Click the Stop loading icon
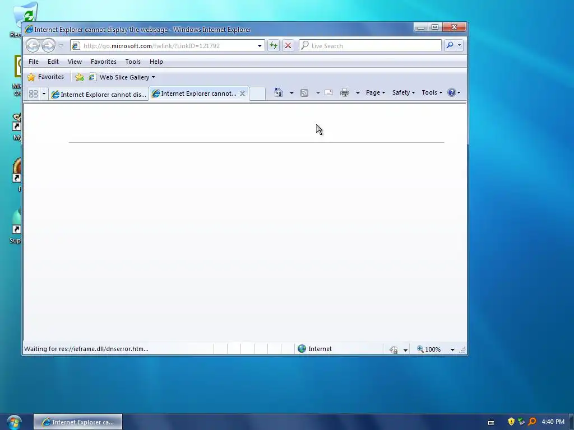Image resolution: width=574 pixels, height=430 pixels. point(288,46)
